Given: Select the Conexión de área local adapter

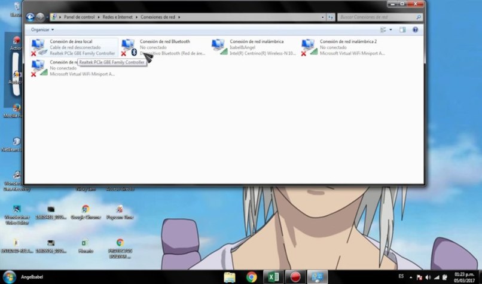Looking at the screenshot, I should 72,47.
